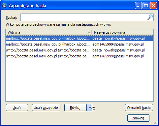The image size is (159, 126).
Task: Click the Usuń wszystkie button
Action: click(x=46, y=108)
